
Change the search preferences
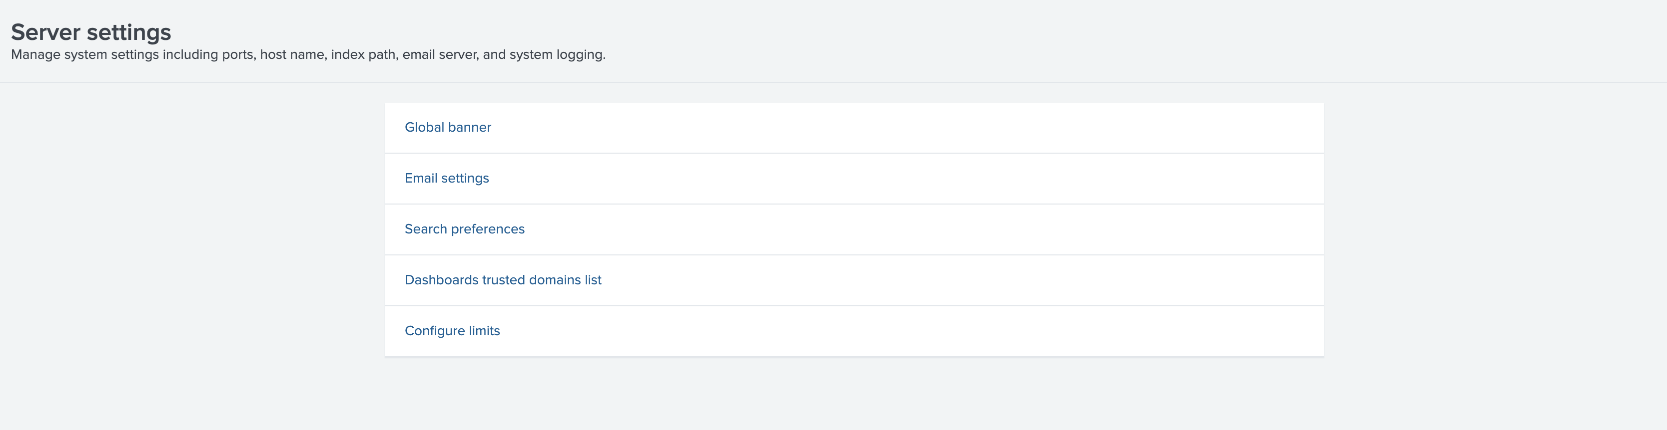464,229
